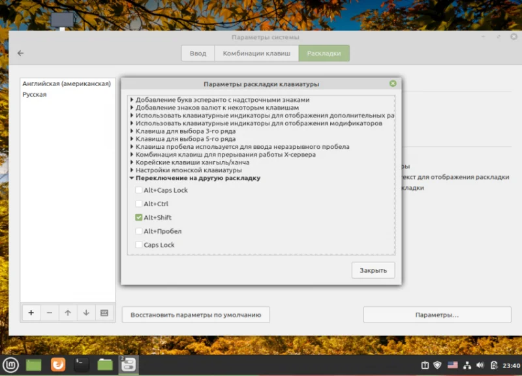Select the Русская layout
The height and width of the screenshot is (376, 522).
[x=68, y=94]
